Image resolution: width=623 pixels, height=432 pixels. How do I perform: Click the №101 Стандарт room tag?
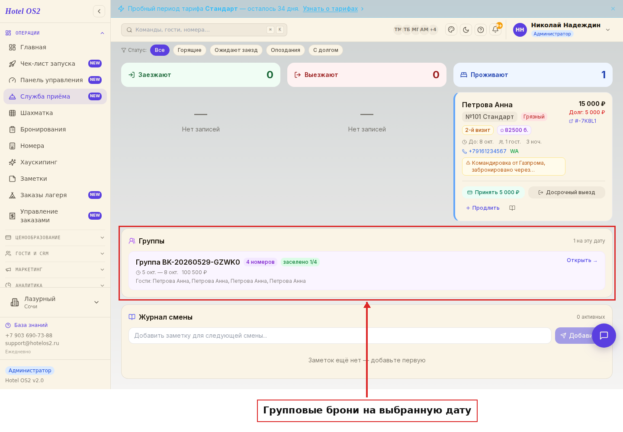pos(490,117)
